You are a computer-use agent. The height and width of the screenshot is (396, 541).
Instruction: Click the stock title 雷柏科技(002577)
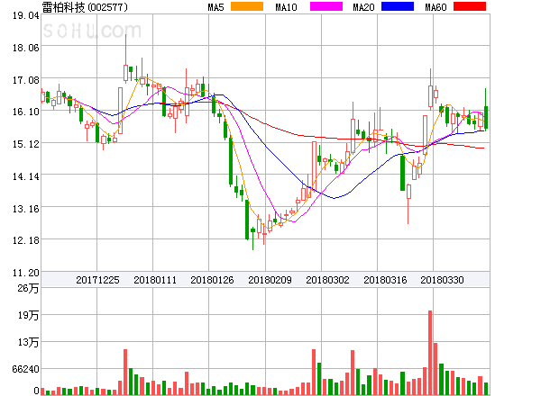[85, 7]
